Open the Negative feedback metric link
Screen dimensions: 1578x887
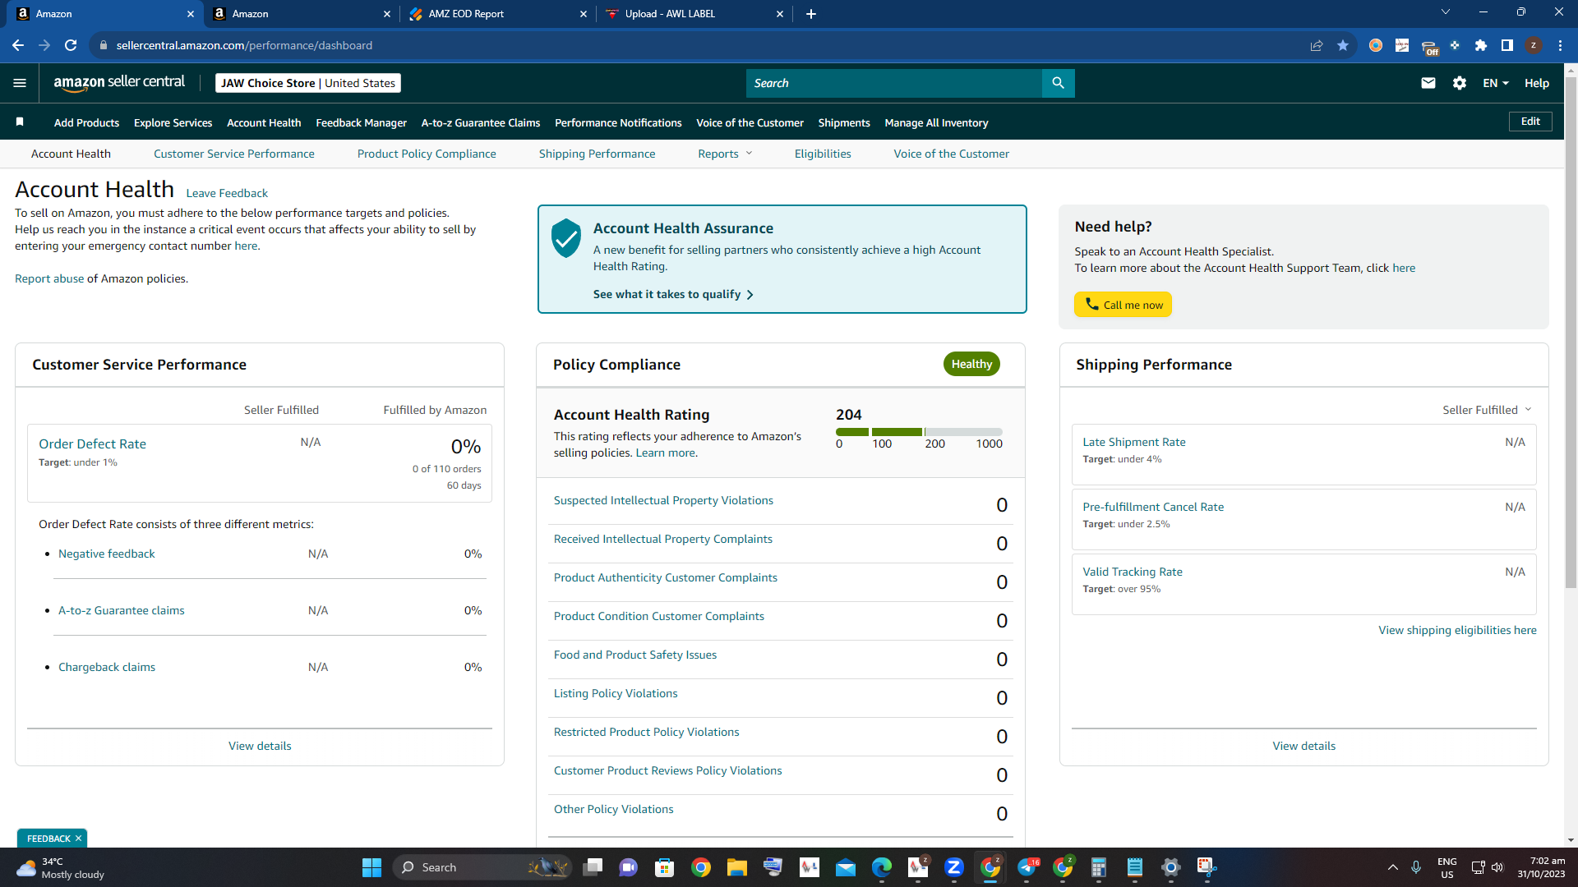tap(107, 554)
